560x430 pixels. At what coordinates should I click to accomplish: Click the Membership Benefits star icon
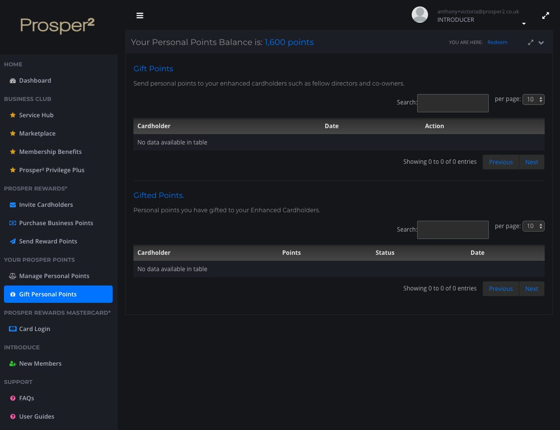[12, 151]
